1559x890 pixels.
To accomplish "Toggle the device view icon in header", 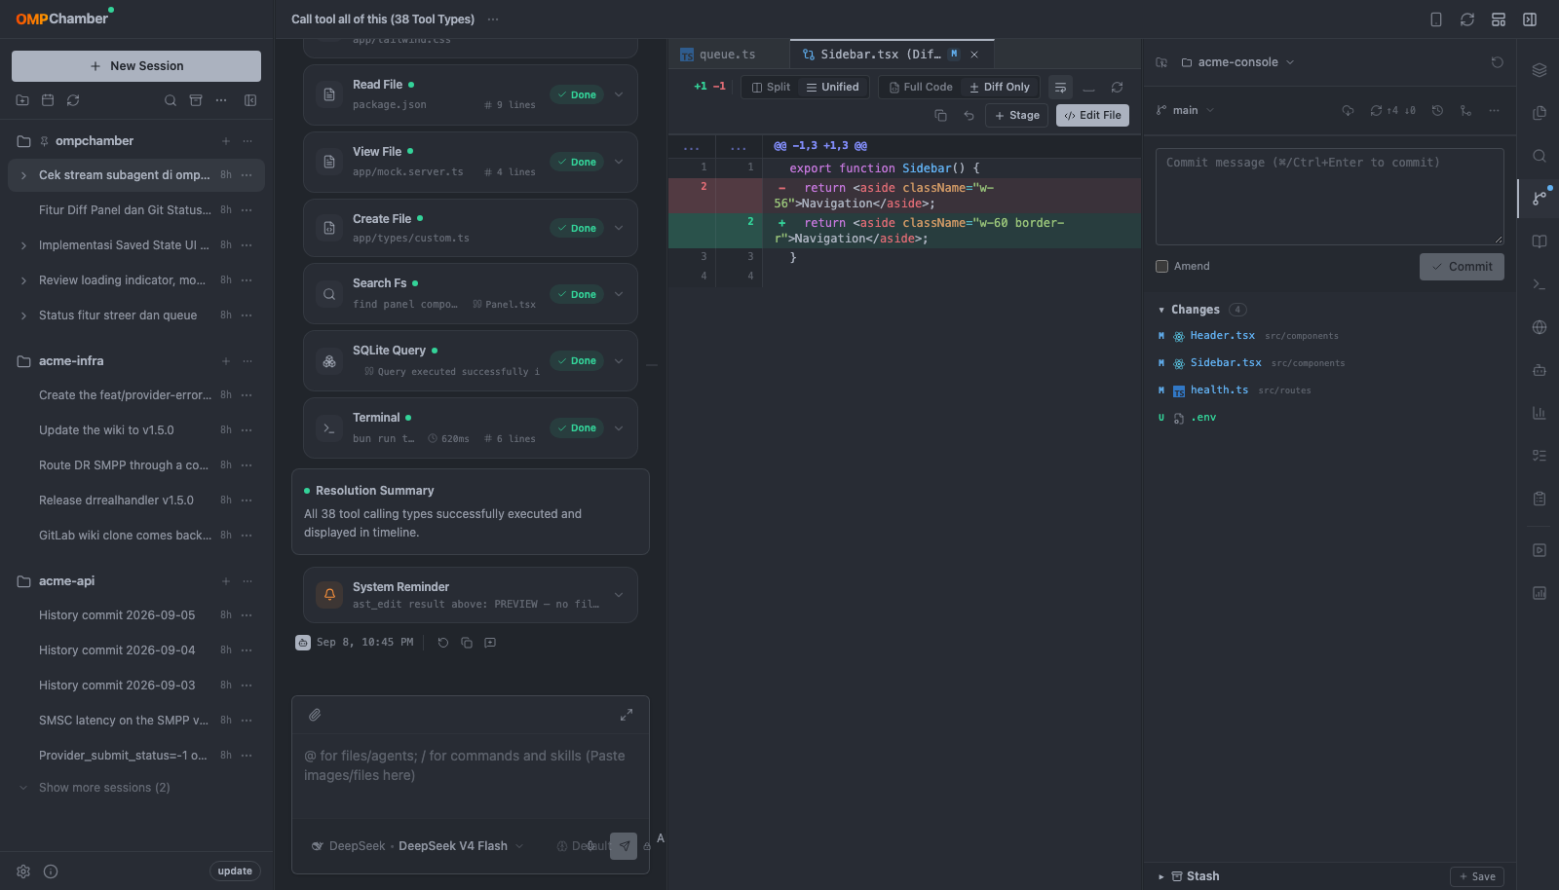I will point(1436,19).
